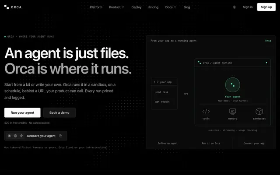
Task: Visit the Blog link
Action: (x=187, y=7)
